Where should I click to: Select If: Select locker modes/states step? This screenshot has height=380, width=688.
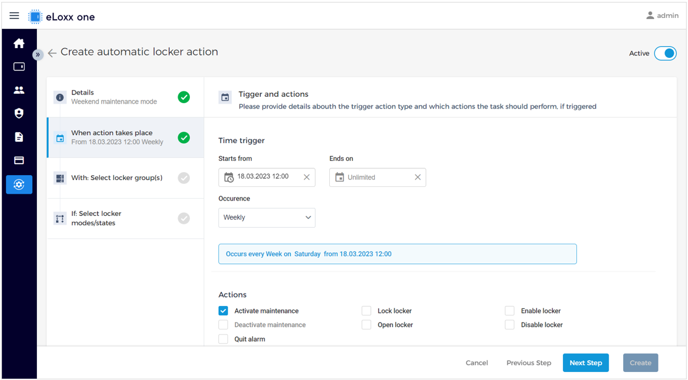(126, 218)
